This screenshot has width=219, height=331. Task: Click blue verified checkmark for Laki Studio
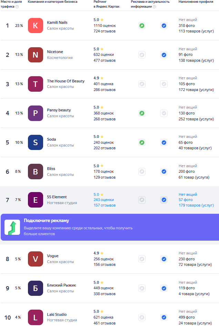164,317
